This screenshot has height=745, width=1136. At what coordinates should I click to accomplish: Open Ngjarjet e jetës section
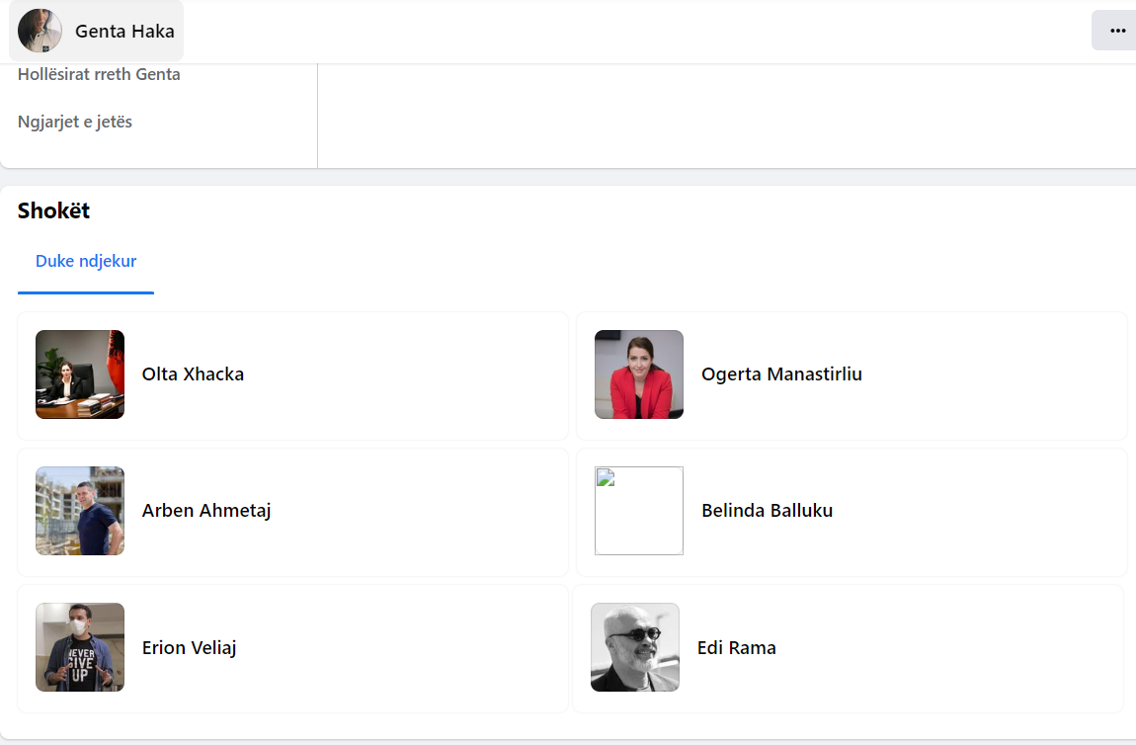(x=75, y=122)
